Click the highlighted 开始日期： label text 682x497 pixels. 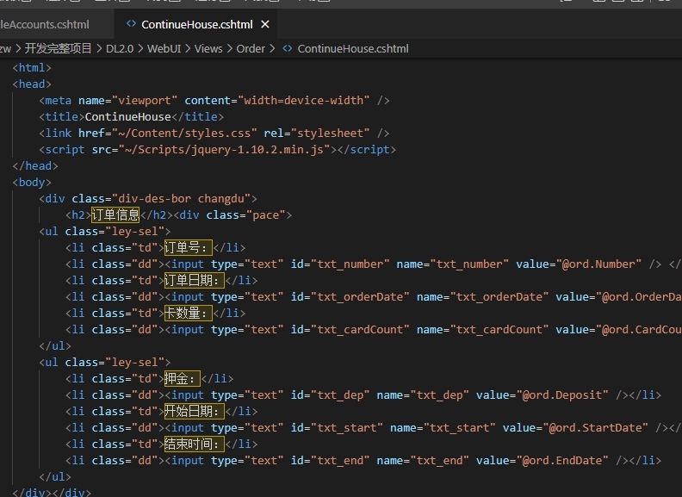(x=193, y=412)
